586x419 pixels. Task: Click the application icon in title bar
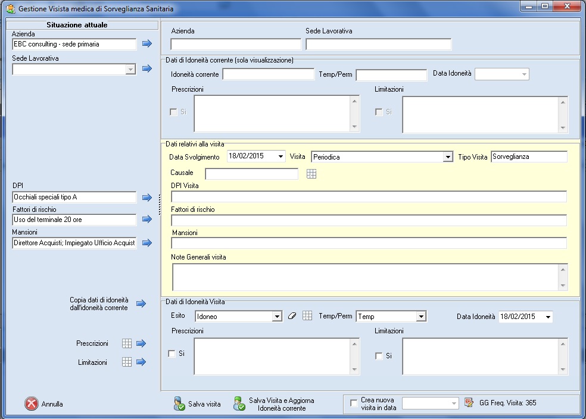coord(11,8)
